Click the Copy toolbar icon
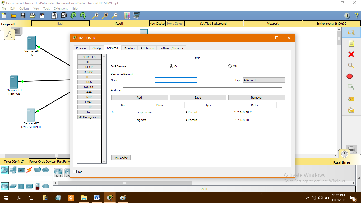The height and width of the screenshot is (203, 361). click(x=54, y=16)
